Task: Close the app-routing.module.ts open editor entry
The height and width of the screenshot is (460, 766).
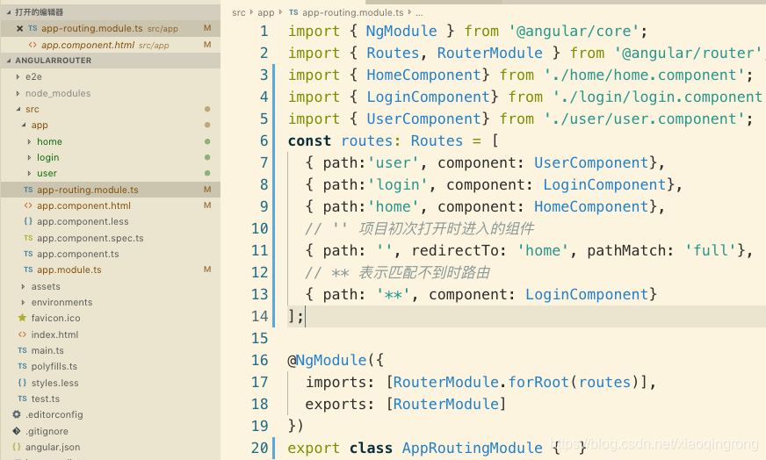Action: (19, 28)
